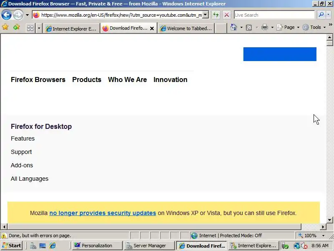The height and width of the screenshot is (251, 334).
Task: Stop loading with the red X icon
Action: coord(227,15)
